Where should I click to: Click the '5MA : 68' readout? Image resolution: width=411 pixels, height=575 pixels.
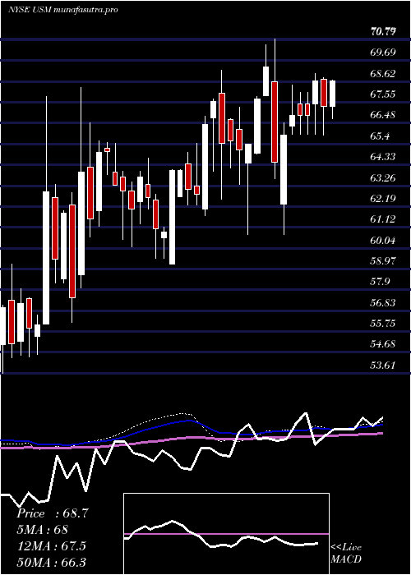coord(42,530)
